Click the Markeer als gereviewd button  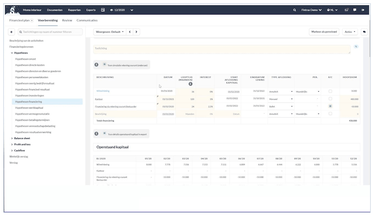(x=324, y=32)
